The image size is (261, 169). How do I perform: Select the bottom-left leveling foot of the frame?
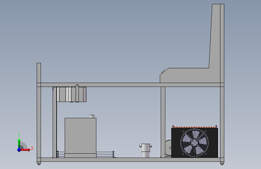coord(39,163)
